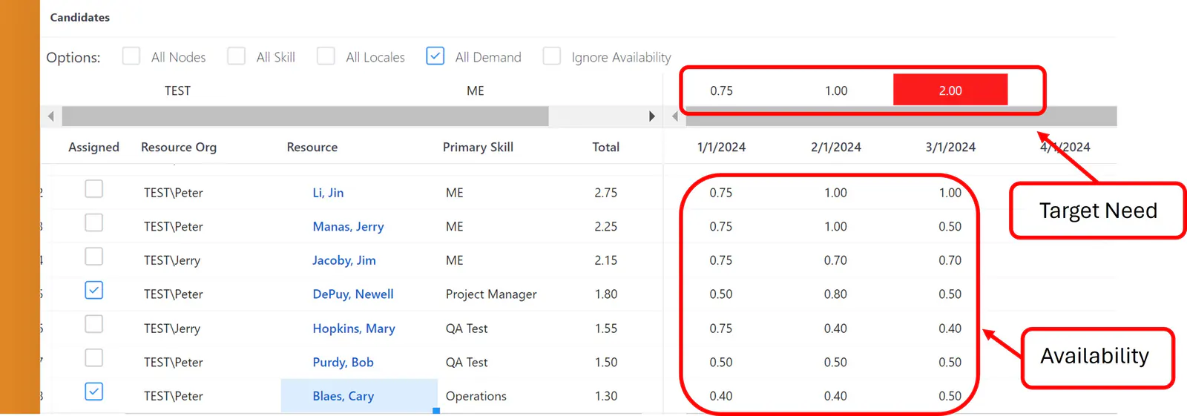
Task: Unassign DePuy, Newell via checkbox
Action: click(93, 290)
